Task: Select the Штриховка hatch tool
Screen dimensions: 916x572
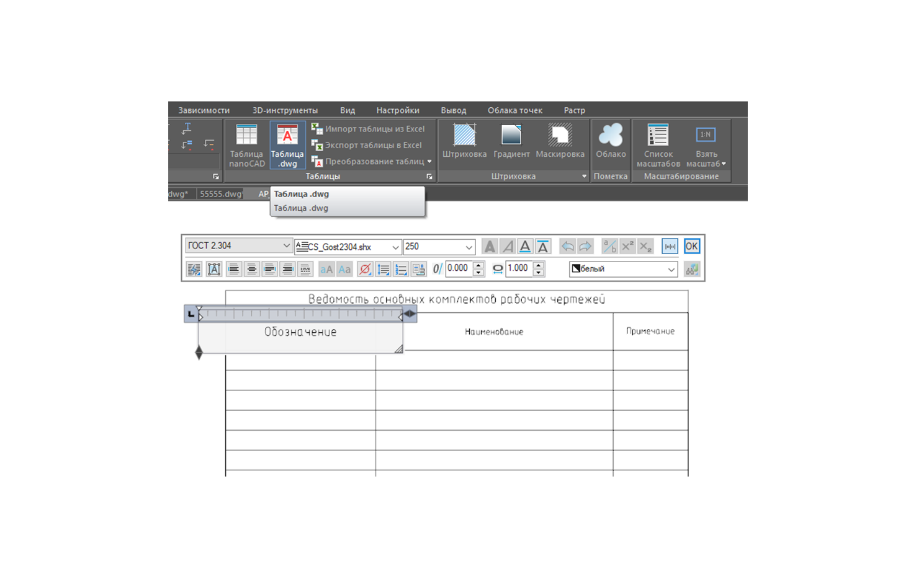Action: click(464, 142)
